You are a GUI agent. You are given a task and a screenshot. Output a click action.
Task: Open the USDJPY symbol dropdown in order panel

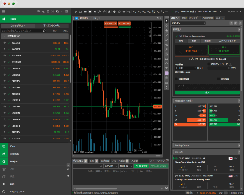pos(189,23)
